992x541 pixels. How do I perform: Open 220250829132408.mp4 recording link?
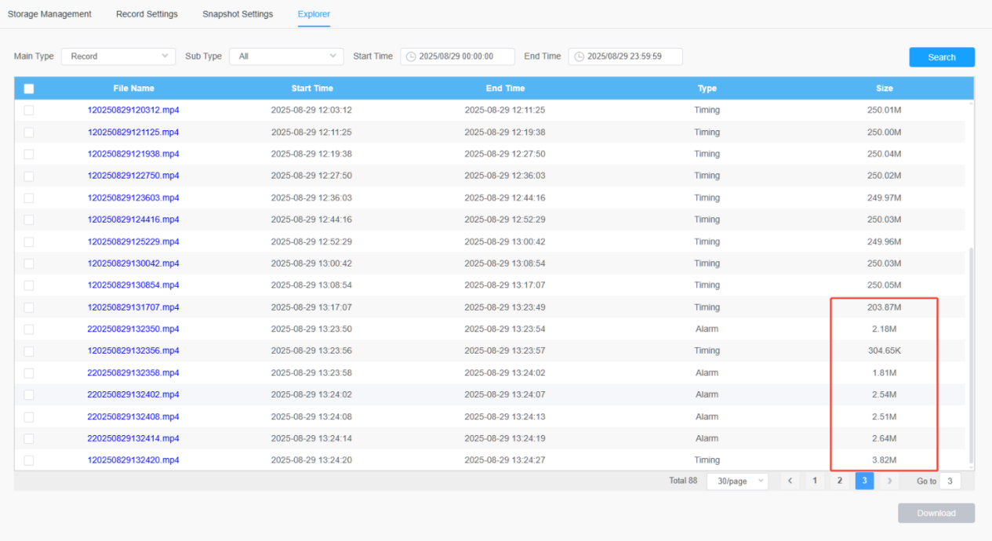click(x=133, y=416)
